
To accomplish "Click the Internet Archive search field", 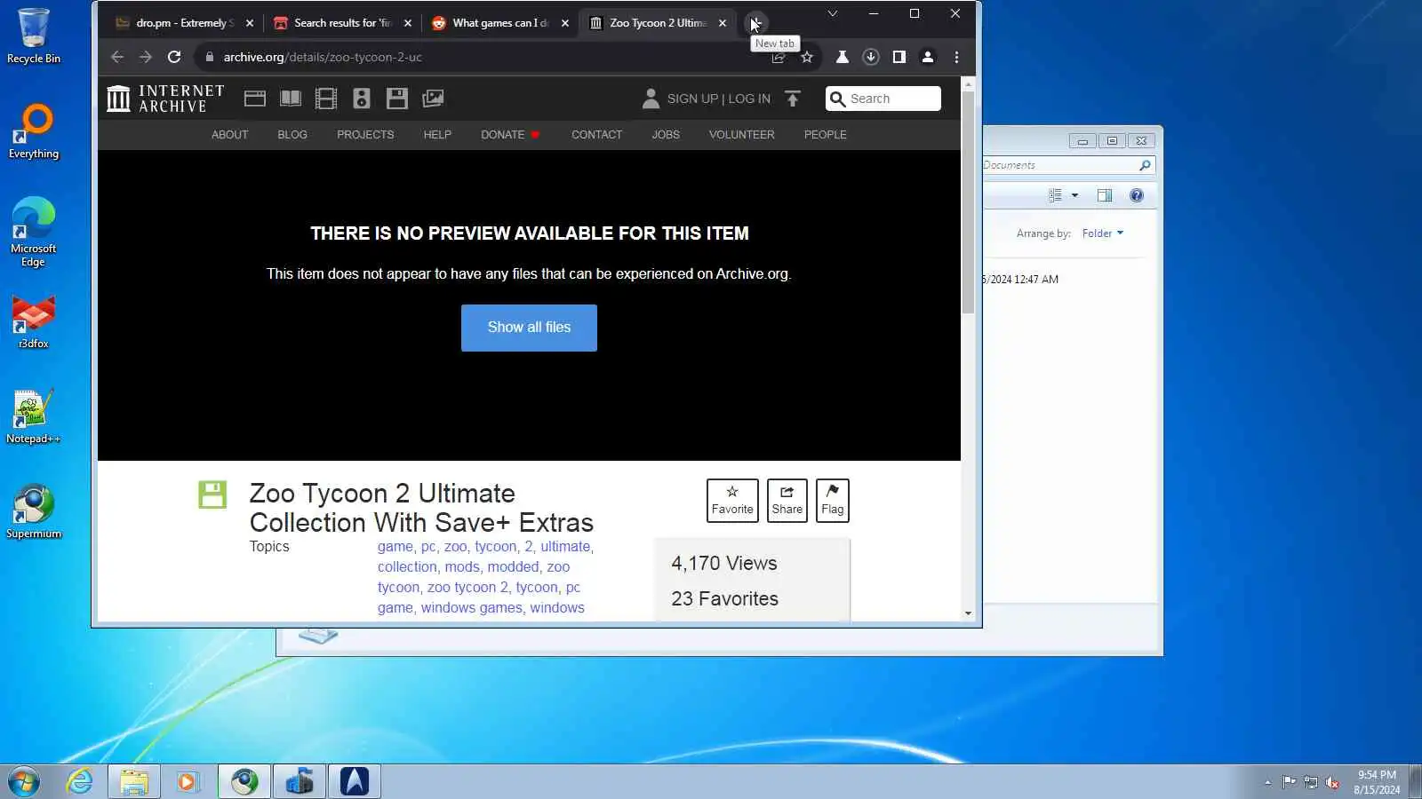I will (883, 99).
